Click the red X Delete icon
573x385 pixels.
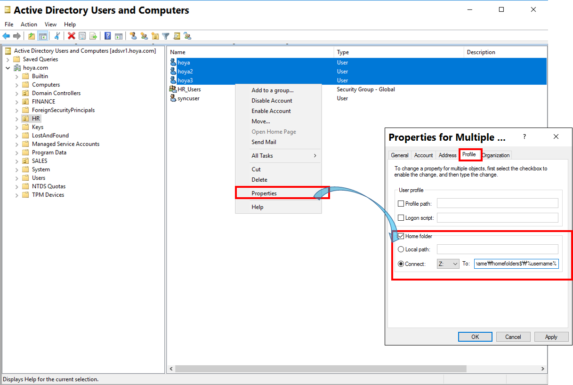pyautogui.click(x=72, y=36)
